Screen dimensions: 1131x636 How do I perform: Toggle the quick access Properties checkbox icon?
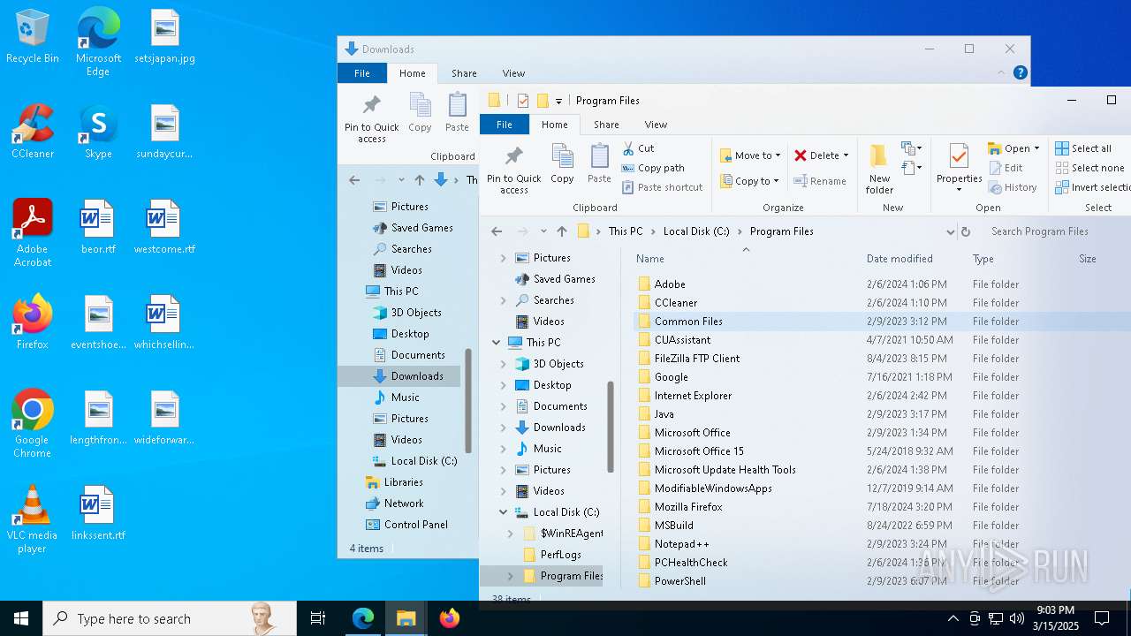tap(523, 101)
